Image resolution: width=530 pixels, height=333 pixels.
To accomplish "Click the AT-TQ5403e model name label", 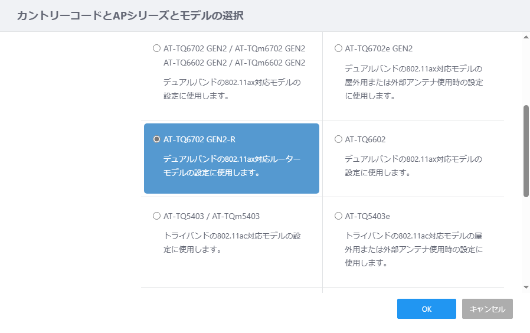I will pyautogui.click(x=368, y=216).
